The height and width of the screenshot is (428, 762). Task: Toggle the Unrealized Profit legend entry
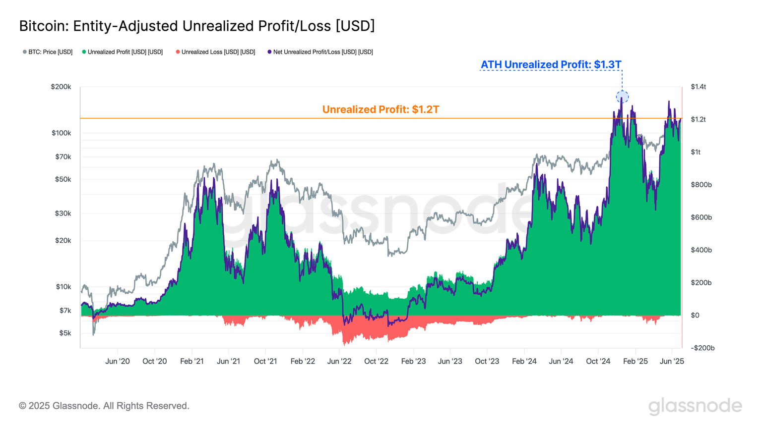pyautogui.click(x=123, y=52)
